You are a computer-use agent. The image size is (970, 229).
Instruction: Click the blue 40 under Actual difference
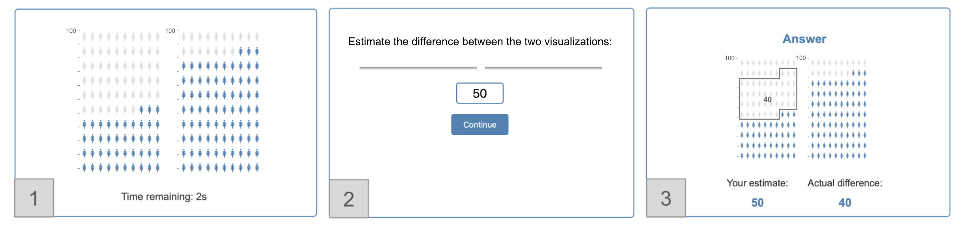click(x=845, y=203)
